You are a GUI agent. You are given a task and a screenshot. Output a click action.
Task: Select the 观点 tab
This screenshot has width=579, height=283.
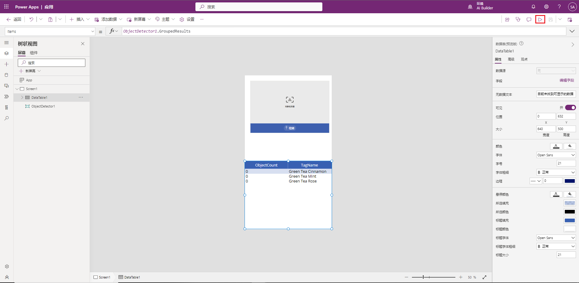524,59
